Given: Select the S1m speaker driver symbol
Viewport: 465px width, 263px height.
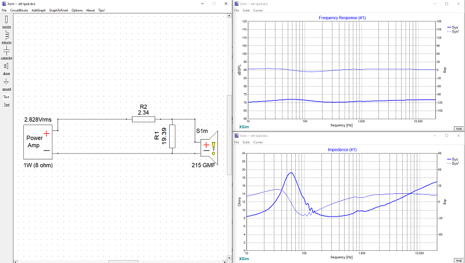Looking at the screenshot, I should point(209,148).
